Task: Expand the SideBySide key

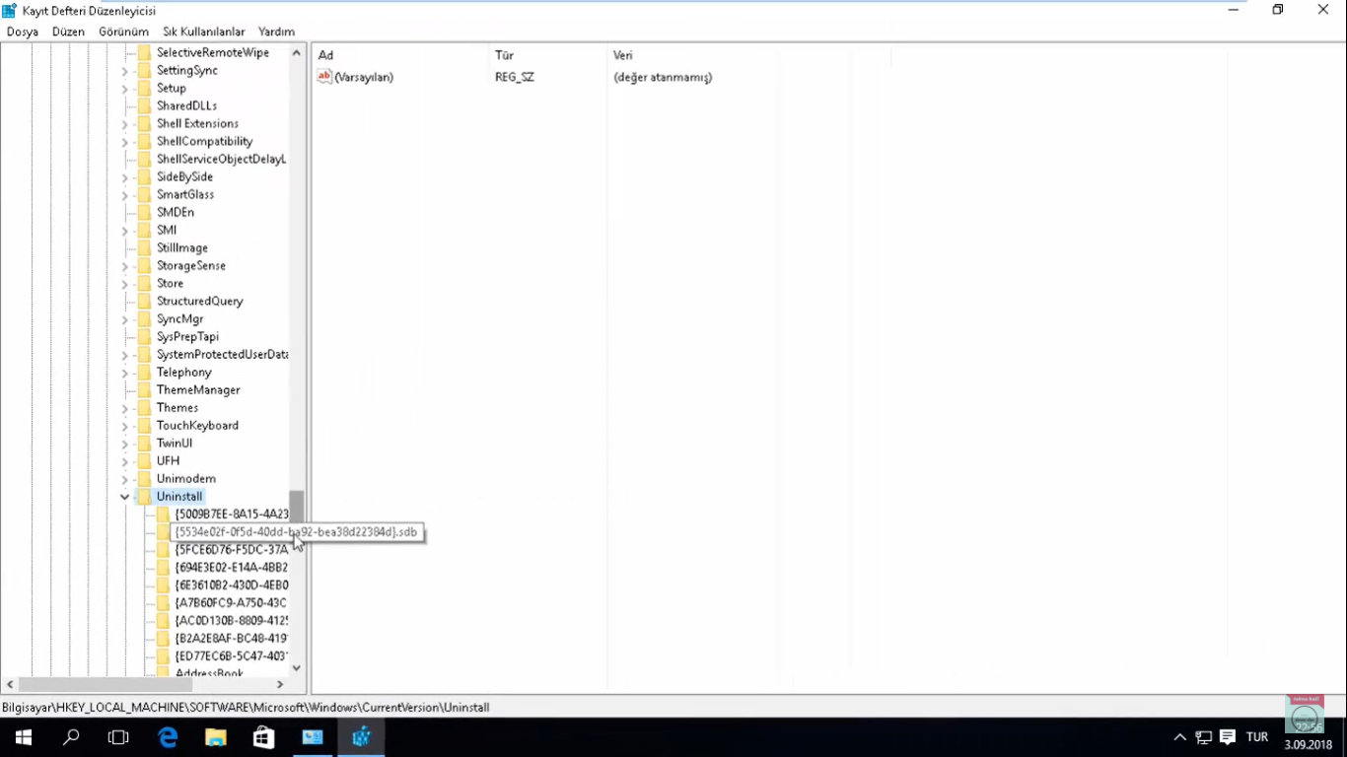Action: [x=125, y=177]
